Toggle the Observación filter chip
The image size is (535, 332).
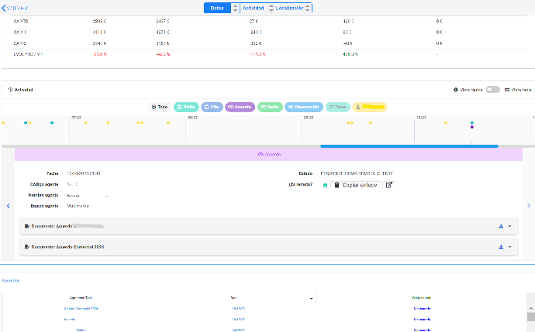[304, 107]
